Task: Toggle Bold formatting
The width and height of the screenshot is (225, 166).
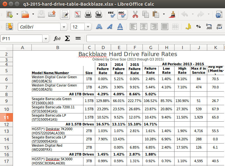Action: point(99,27)
